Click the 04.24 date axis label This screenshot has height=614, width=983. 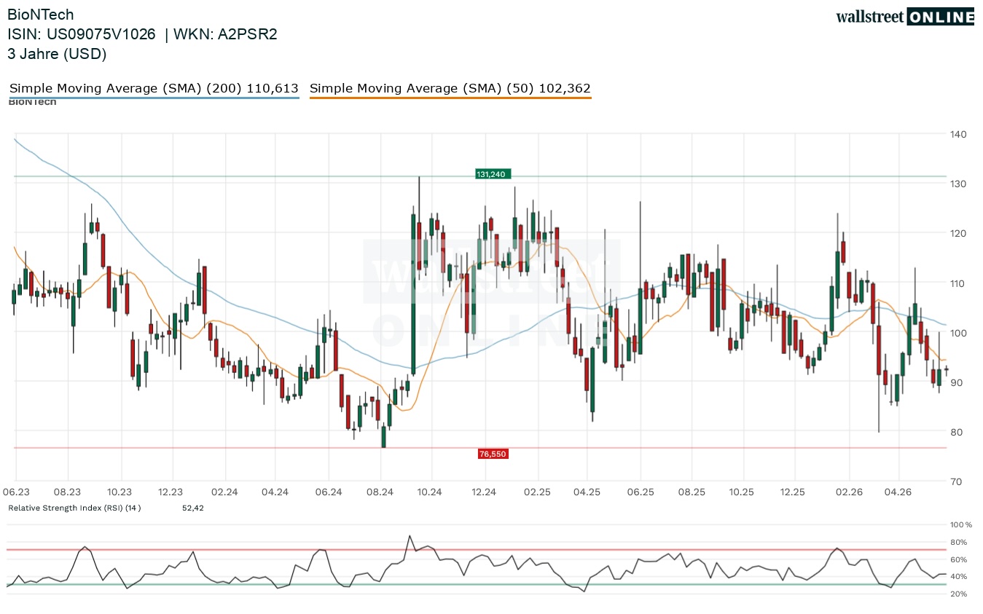(x=276, y=492)
